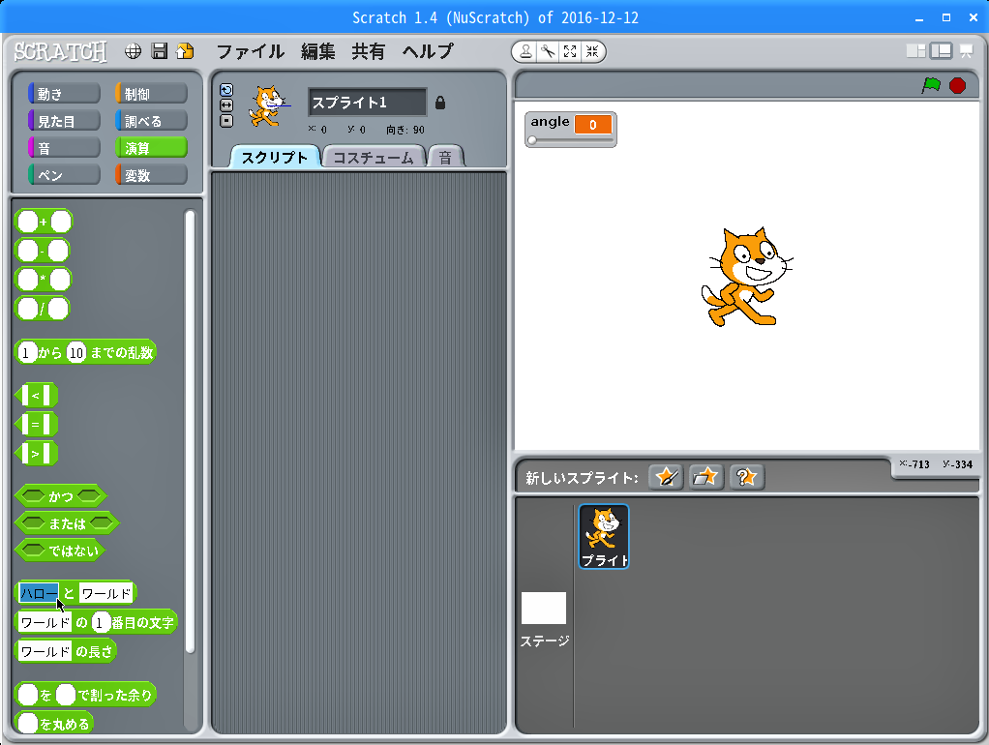This screenshot has height=745, width=989.
Task: Open the ヘルプ menu
Action: tap(429, 51)
